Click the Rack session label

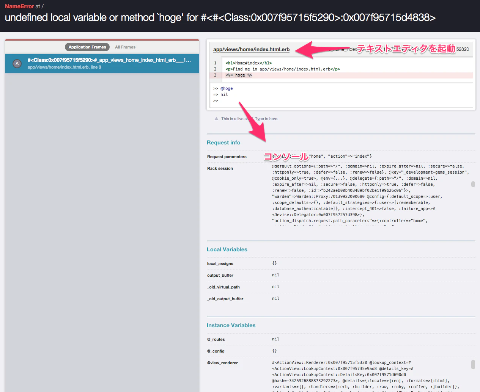pyautogui.click(x=220, y=168)
